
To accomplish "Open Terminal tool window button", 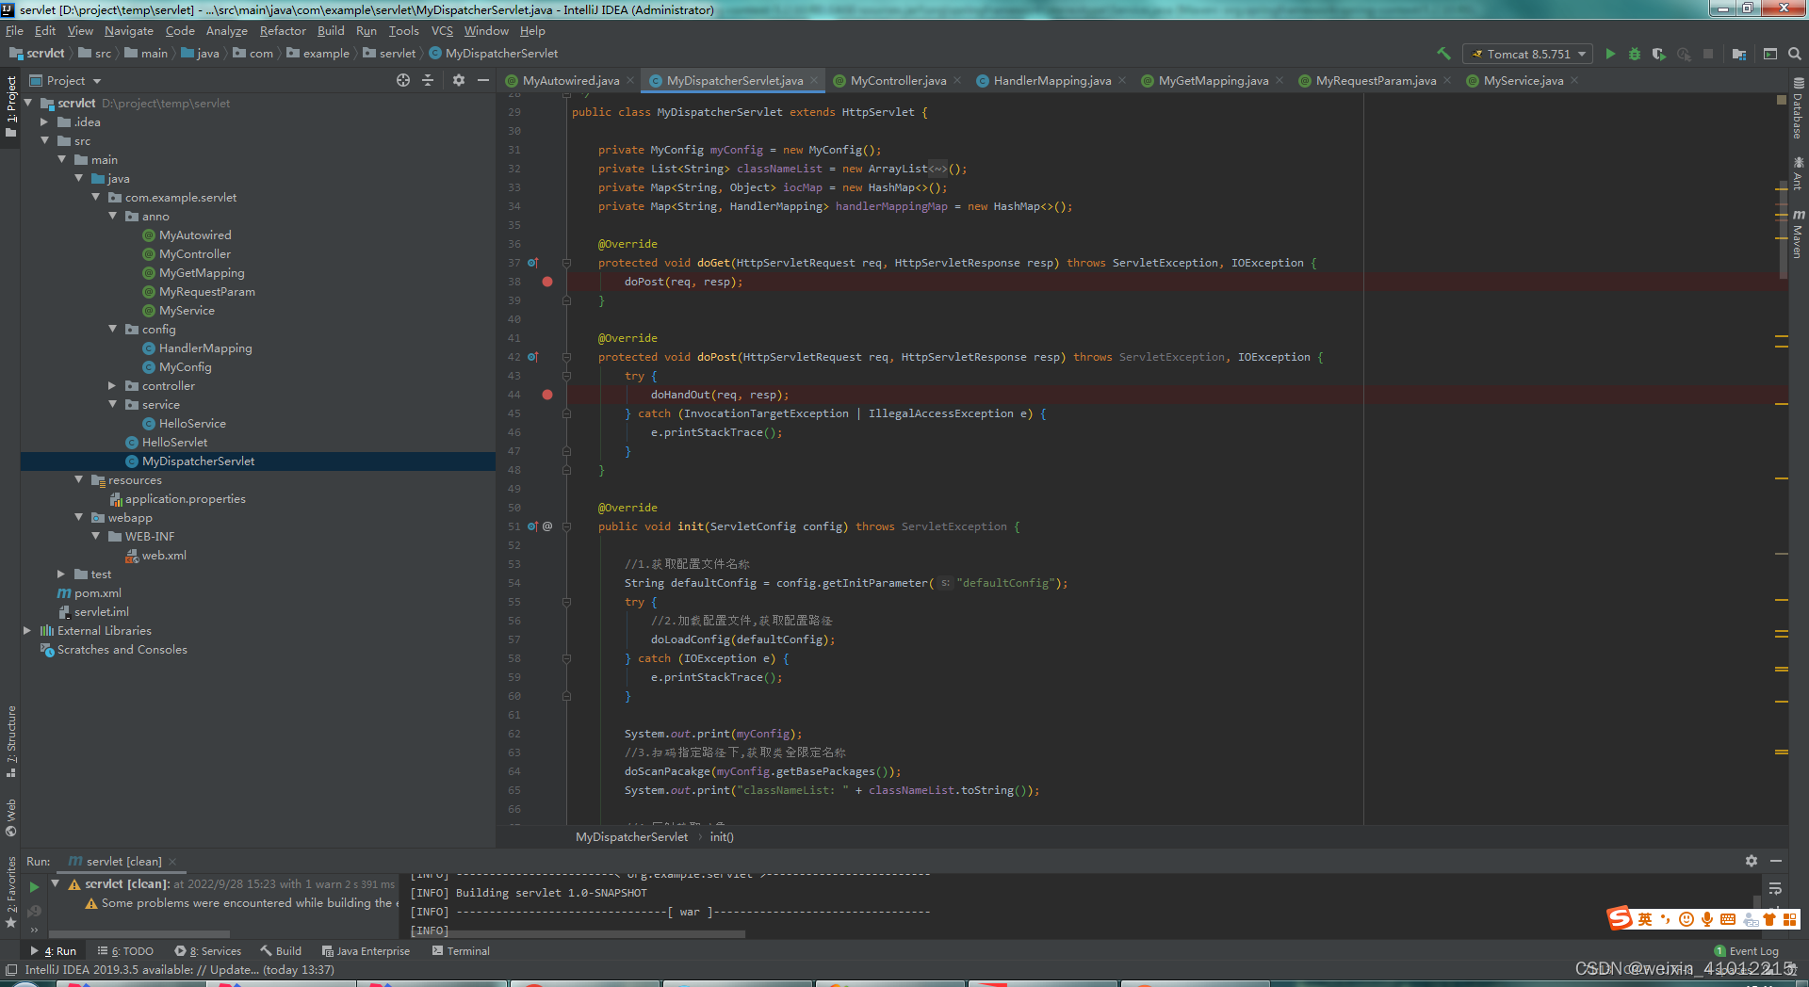I will pos(461,950).
